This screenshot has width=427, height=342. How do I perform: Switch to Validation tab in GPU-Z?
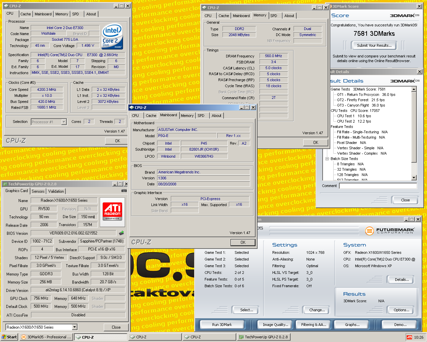(56, 191)
